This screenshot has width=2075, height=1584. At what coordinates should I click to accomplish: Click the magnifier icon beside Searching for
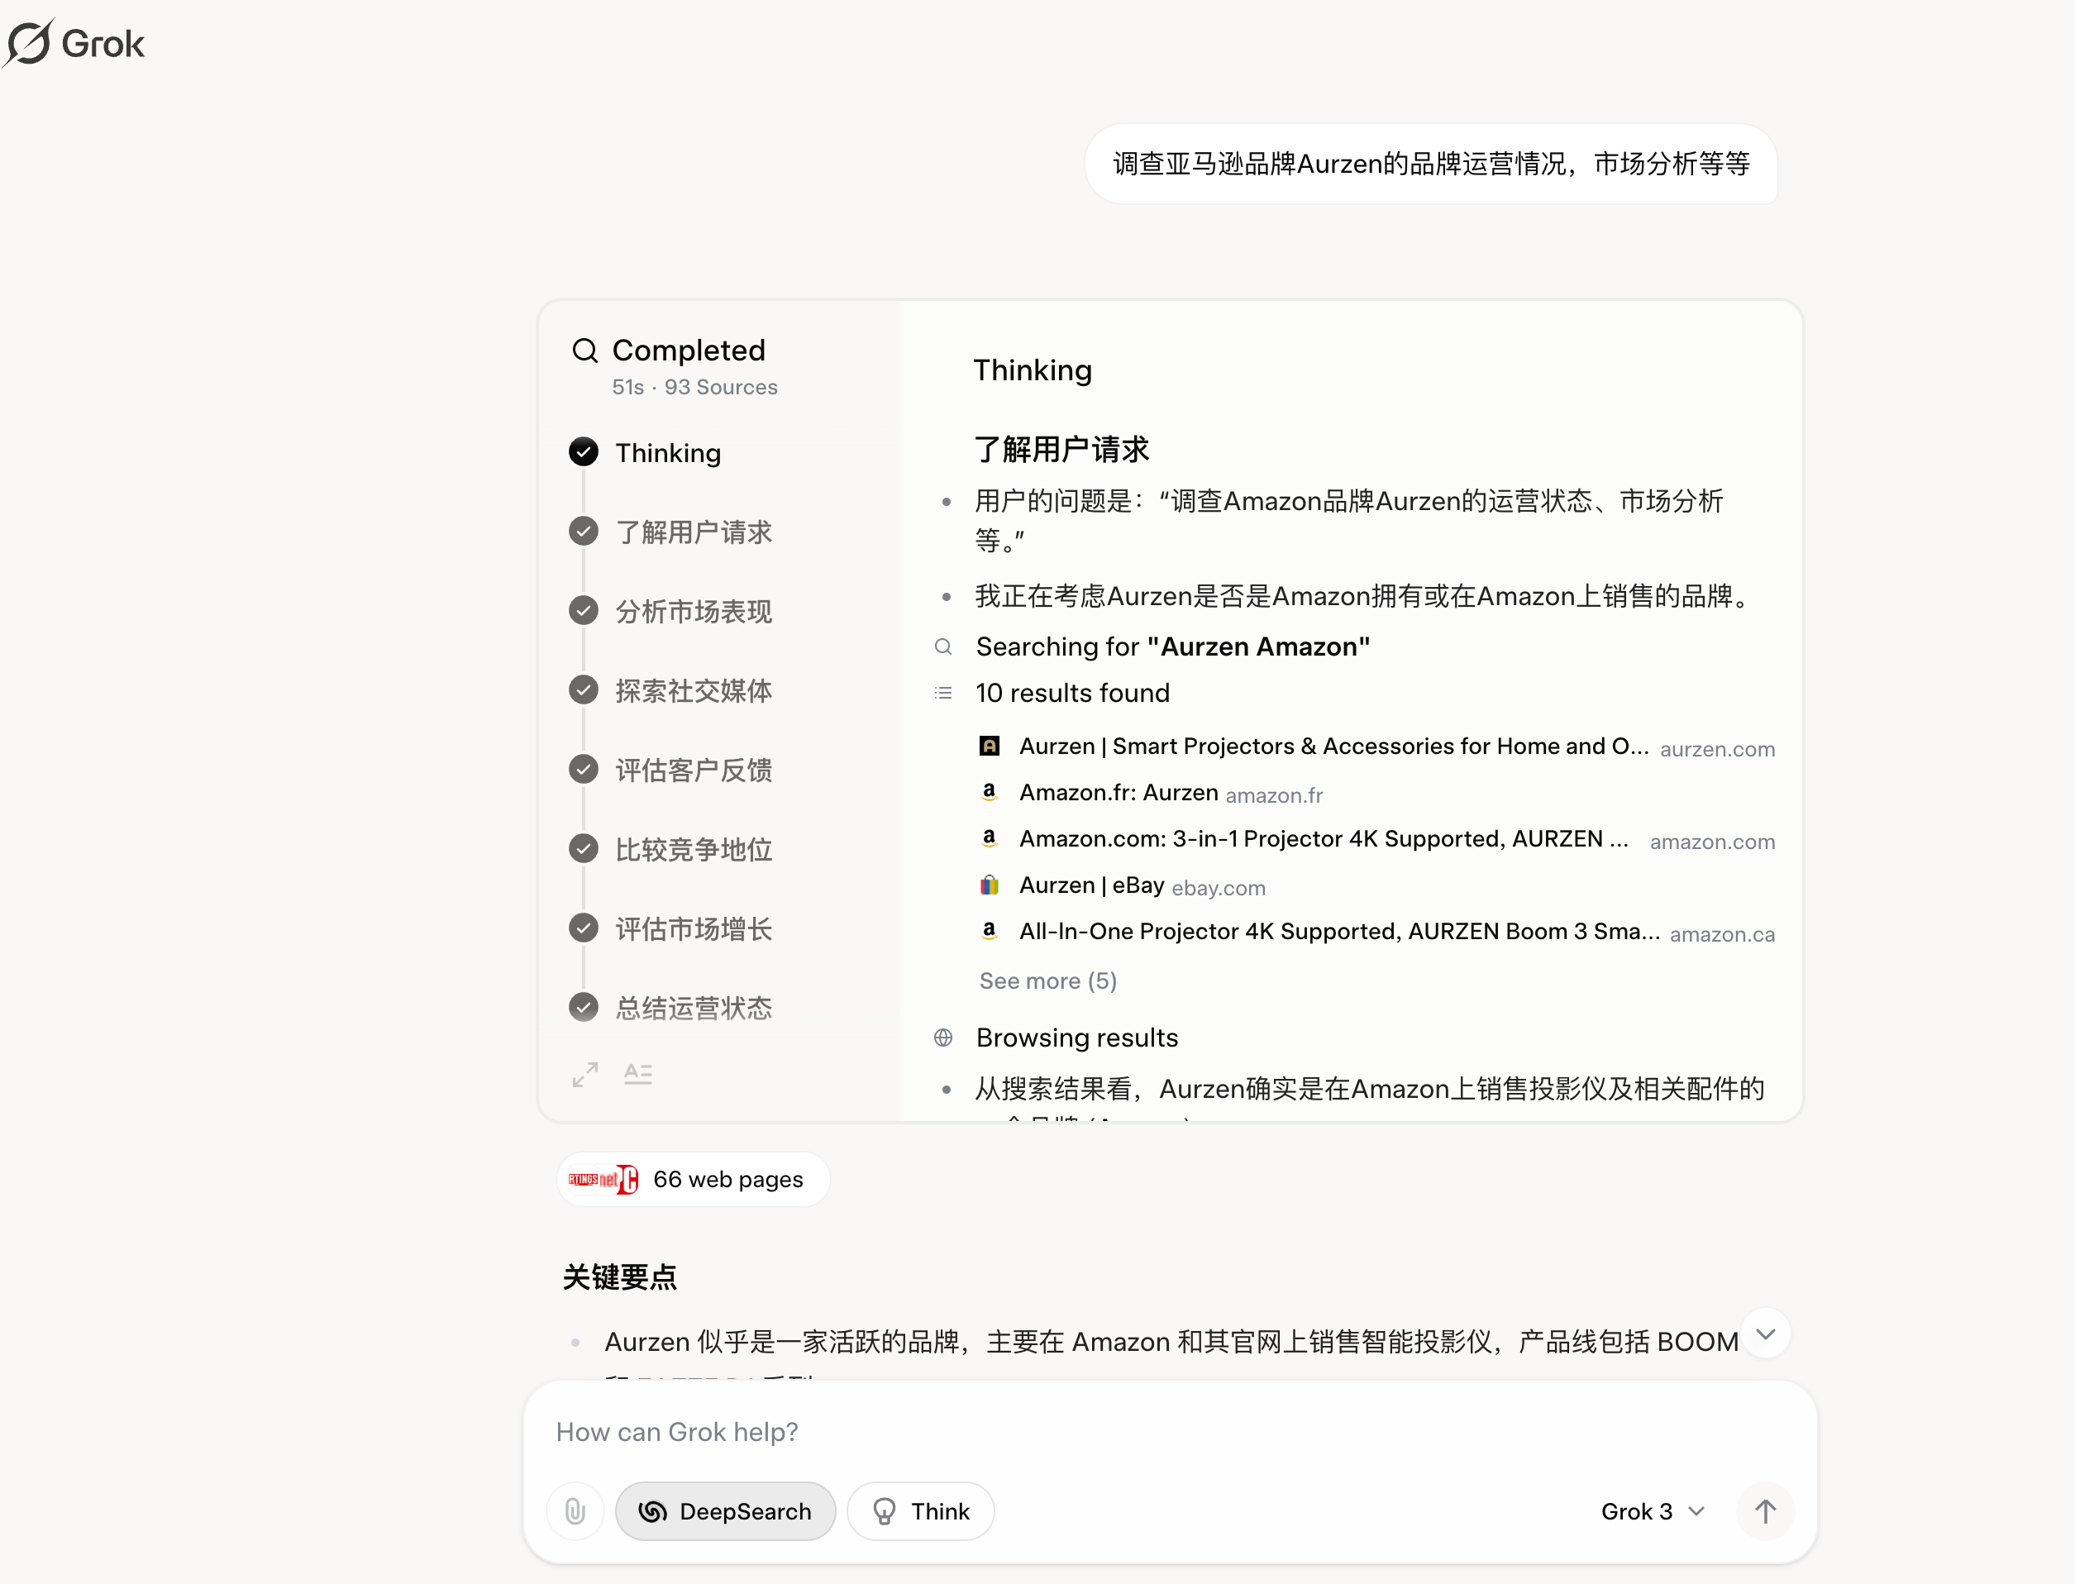942,646
